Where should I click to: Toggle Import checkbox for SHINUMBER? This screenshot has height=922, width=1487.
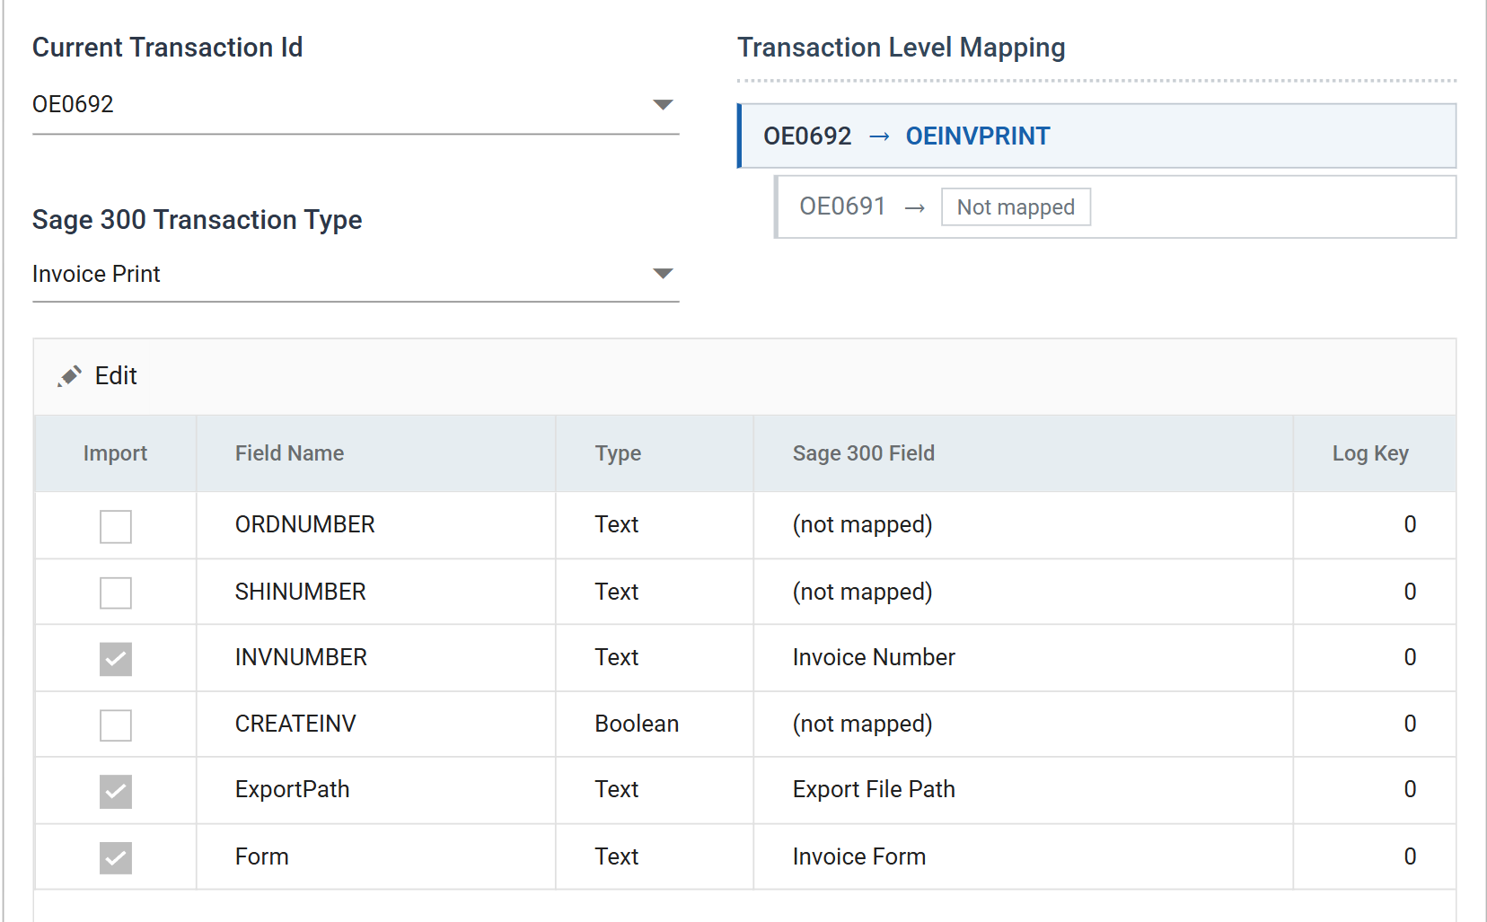[x=116, y=593]
